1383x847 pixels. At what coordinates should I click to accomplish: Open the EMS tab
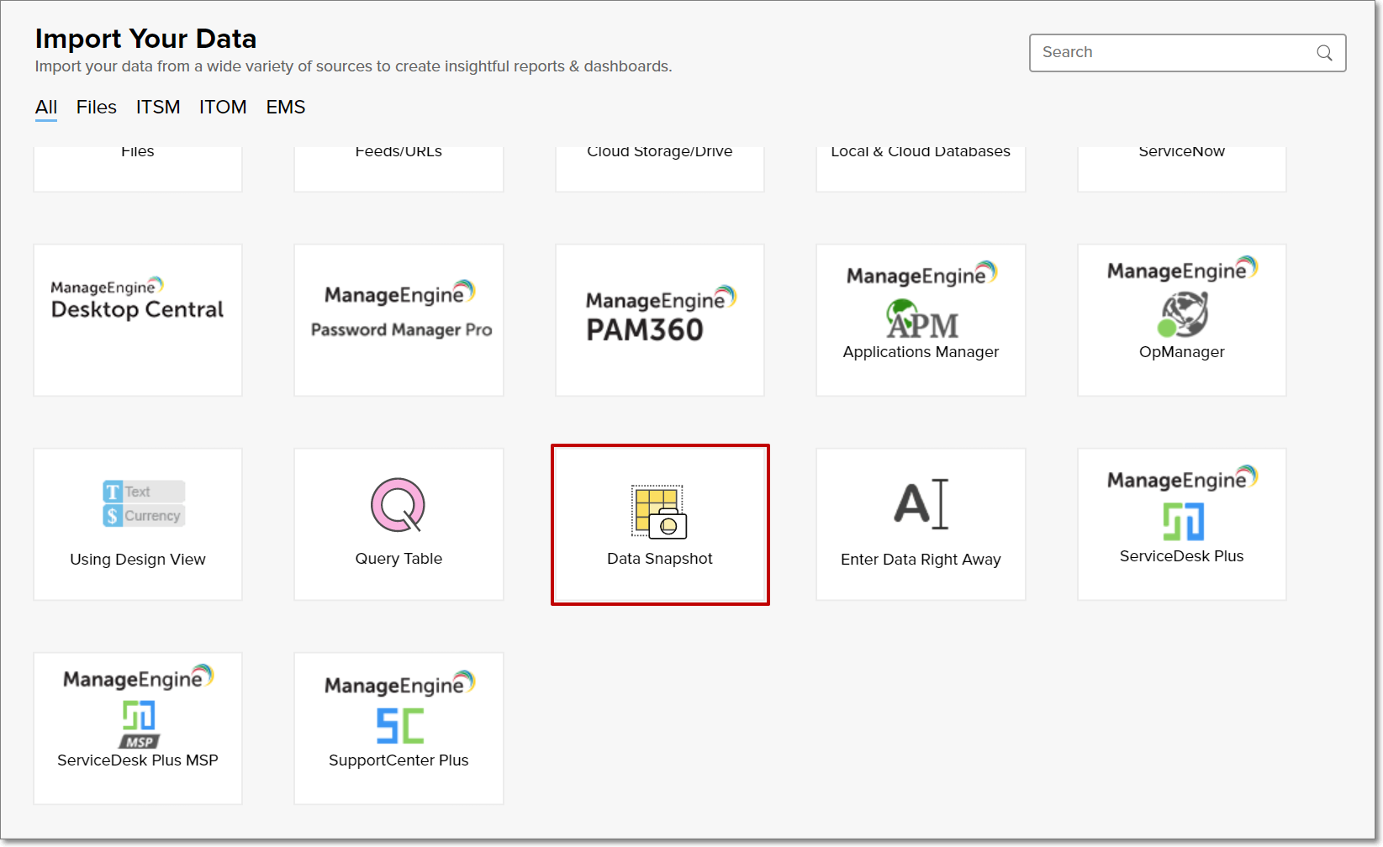pos(286,108)
